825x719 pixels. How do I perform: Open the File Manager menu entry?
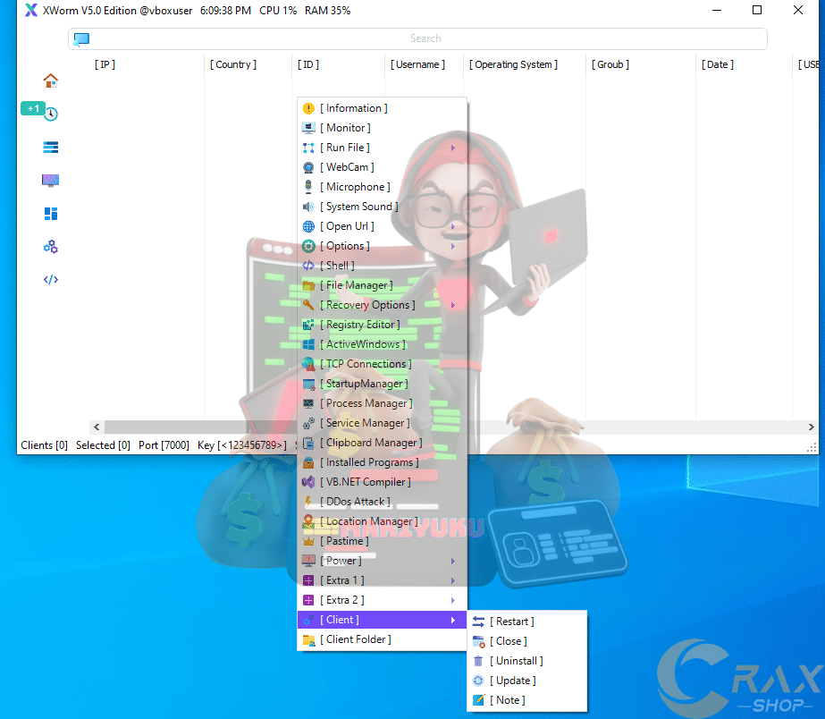point(358,285)
